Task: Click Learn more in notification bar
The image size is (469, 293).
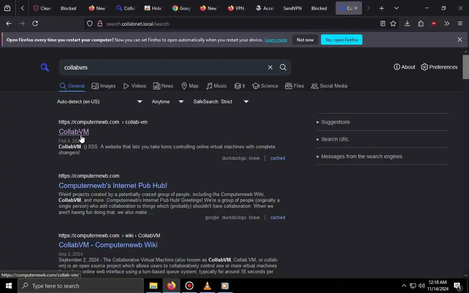Action: tap(276, 40)
